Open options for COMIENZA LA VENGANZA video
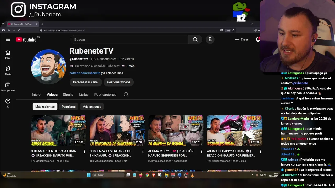335x188 pixels. [x=143, y=151]
